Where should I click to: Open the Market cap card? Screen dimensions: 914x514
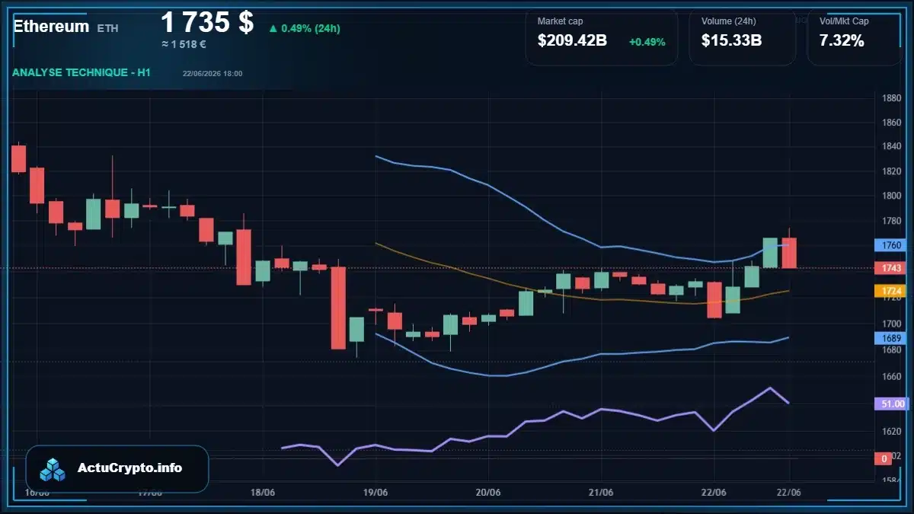(x=601, y=37)
